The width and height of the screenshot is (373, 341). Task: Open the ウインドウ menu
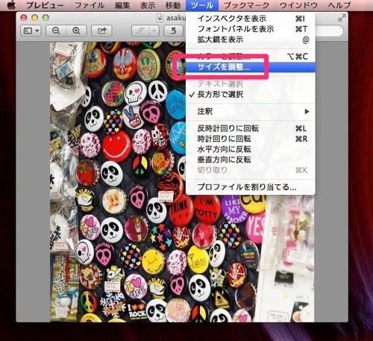pyautogui.click(x=298, y=5)
